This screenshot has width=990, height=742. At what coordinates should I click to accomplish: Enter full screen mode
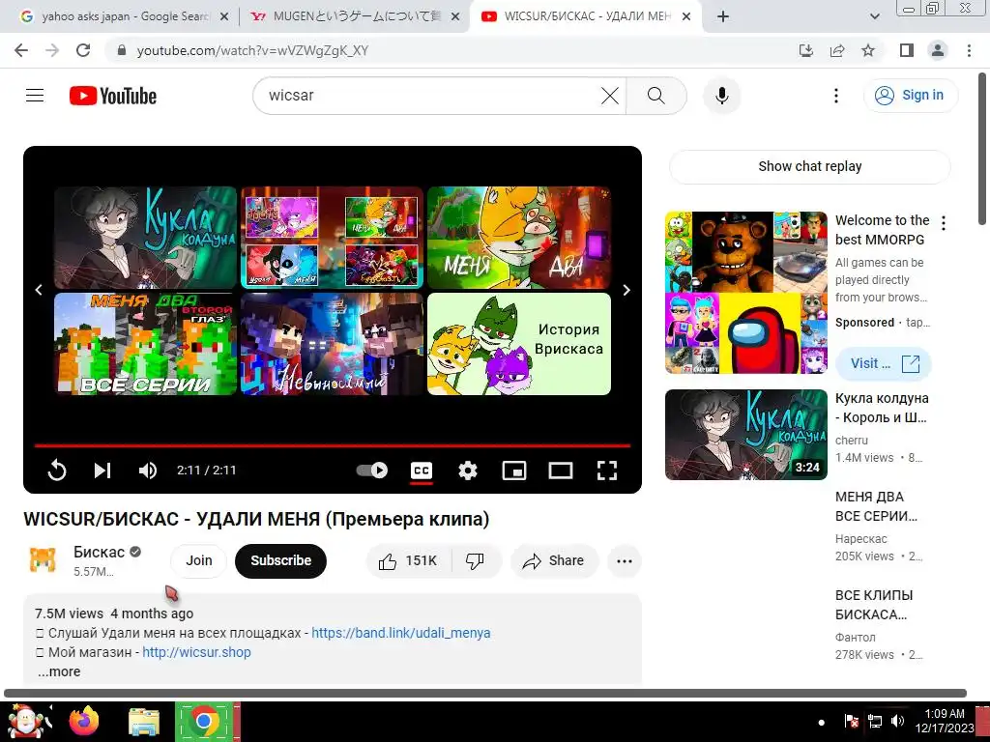click(607, 471)
